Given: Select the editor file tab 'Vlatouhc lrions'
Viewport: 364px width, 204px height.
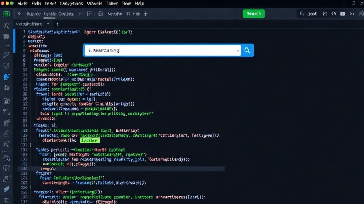Looking at the screenshot, I should (29, 24).
